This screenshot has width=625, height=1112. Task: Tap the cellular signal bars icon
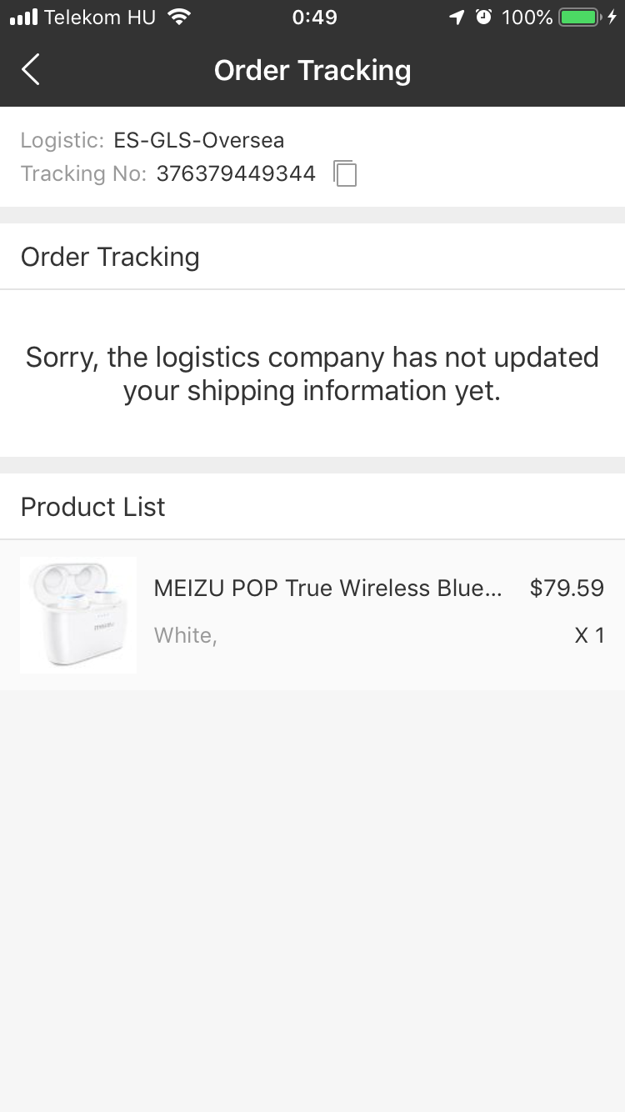pos(23,18)
